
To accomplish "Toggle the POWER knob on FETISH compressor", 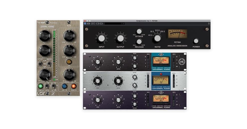I will (x=196, y=41).
